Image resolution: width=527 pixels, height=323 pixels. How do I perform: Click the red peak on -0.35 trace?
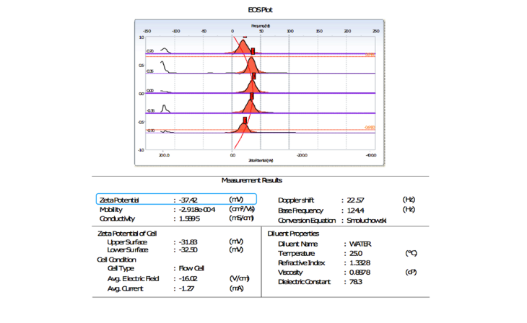coord(250,106)
